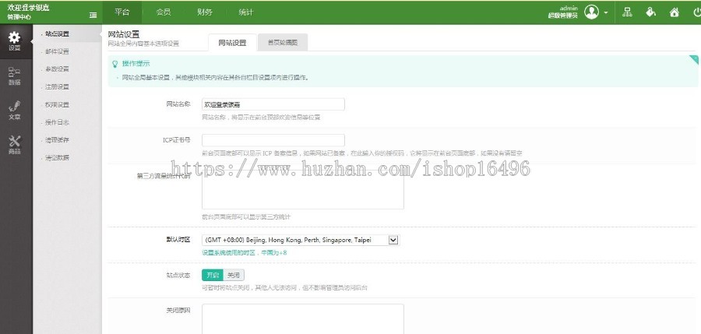Open 注册设置 in the submenu
Screen dimensions: 701x334
(x=57, y=86)
